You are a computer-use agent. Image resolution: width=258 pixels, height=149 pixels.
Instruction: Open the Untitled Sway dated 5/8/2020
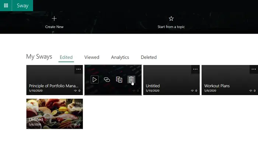coord(55,114)
